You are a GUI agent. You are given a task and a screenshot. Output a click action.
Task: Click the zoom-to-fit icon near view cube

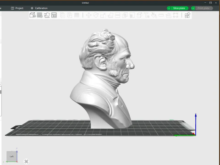point(26,161)
